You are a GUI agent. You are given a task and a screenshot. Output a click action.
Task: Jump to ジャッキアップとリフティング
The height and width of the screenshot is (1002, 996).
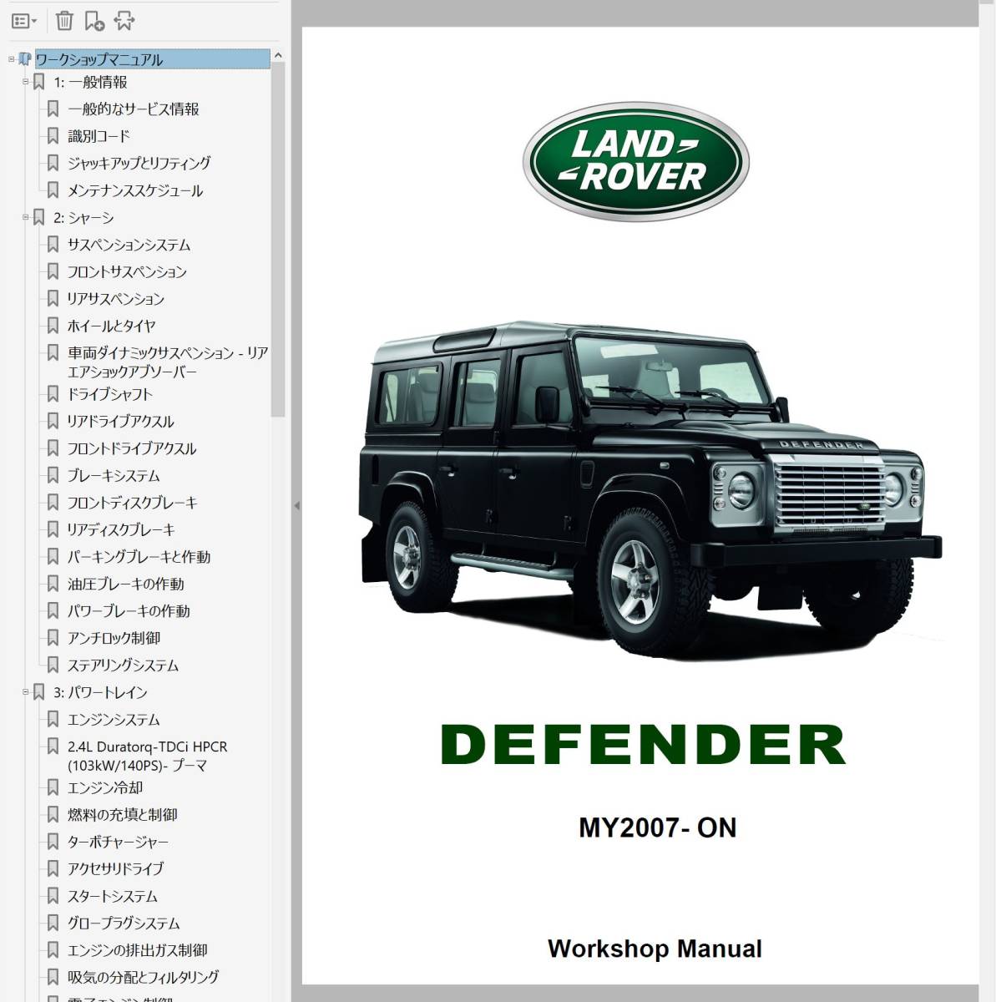pos(139,164)
